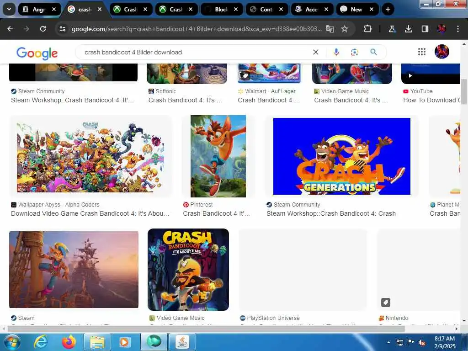Viewport: 468px width, 351px height.
Task: Open Walmart Crash Bandicoot 4 link
Action: tap(269, 100)
